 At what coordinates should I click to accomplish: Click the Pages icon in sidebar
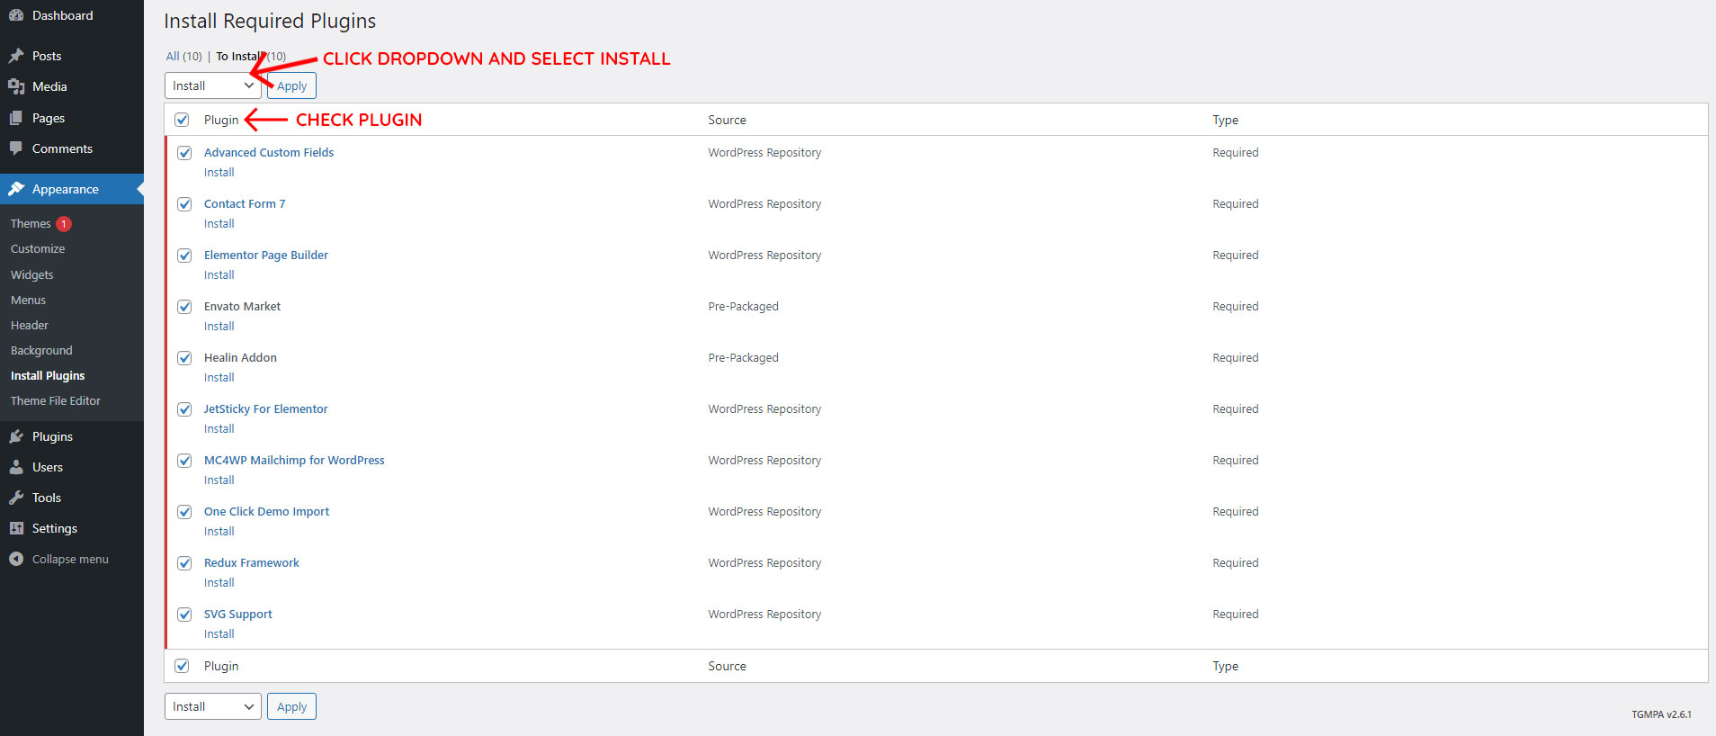pos(16,118)
